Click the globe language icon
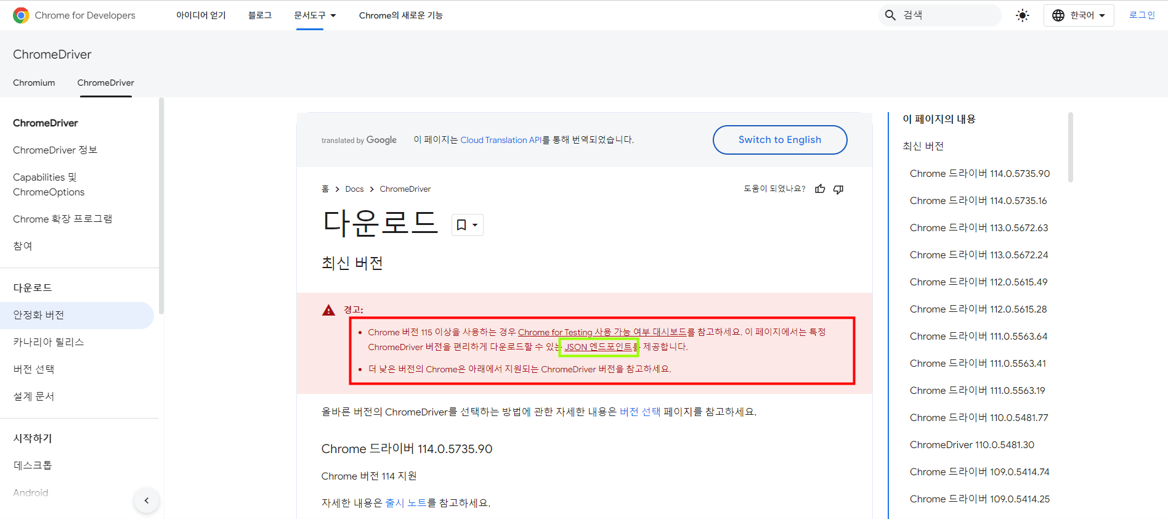1168x519 pixels. [x=1058, y=15]
